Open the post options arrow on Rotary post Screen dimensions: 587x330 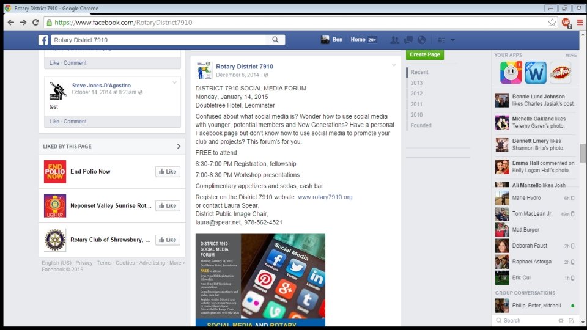(394, 65)
